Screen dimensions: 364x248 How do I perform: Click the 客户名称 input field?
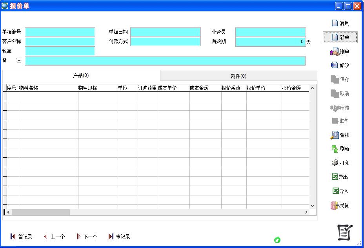click(60, 42)
